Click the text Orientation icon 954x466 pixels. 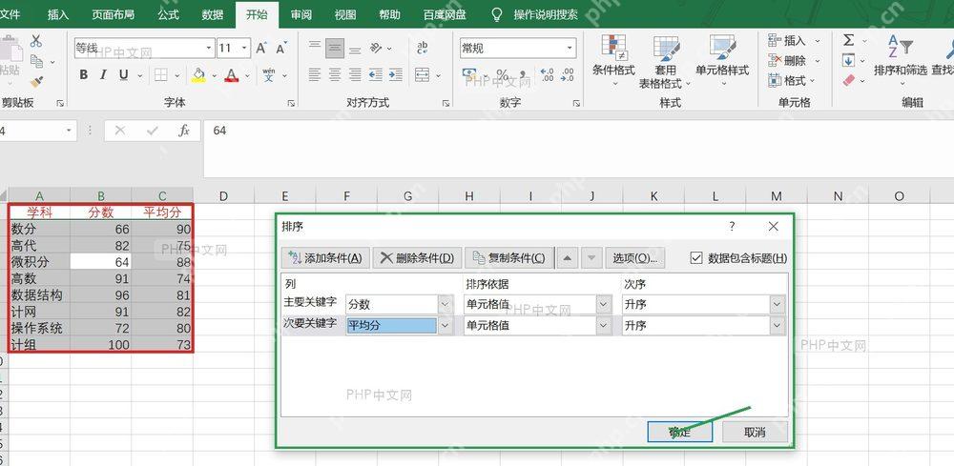click(x=376, y=48)
